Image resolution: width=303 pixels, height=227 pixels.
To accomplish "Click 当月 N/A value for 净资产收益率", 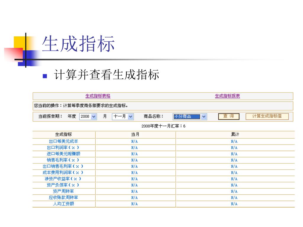I will pos(135,179).
